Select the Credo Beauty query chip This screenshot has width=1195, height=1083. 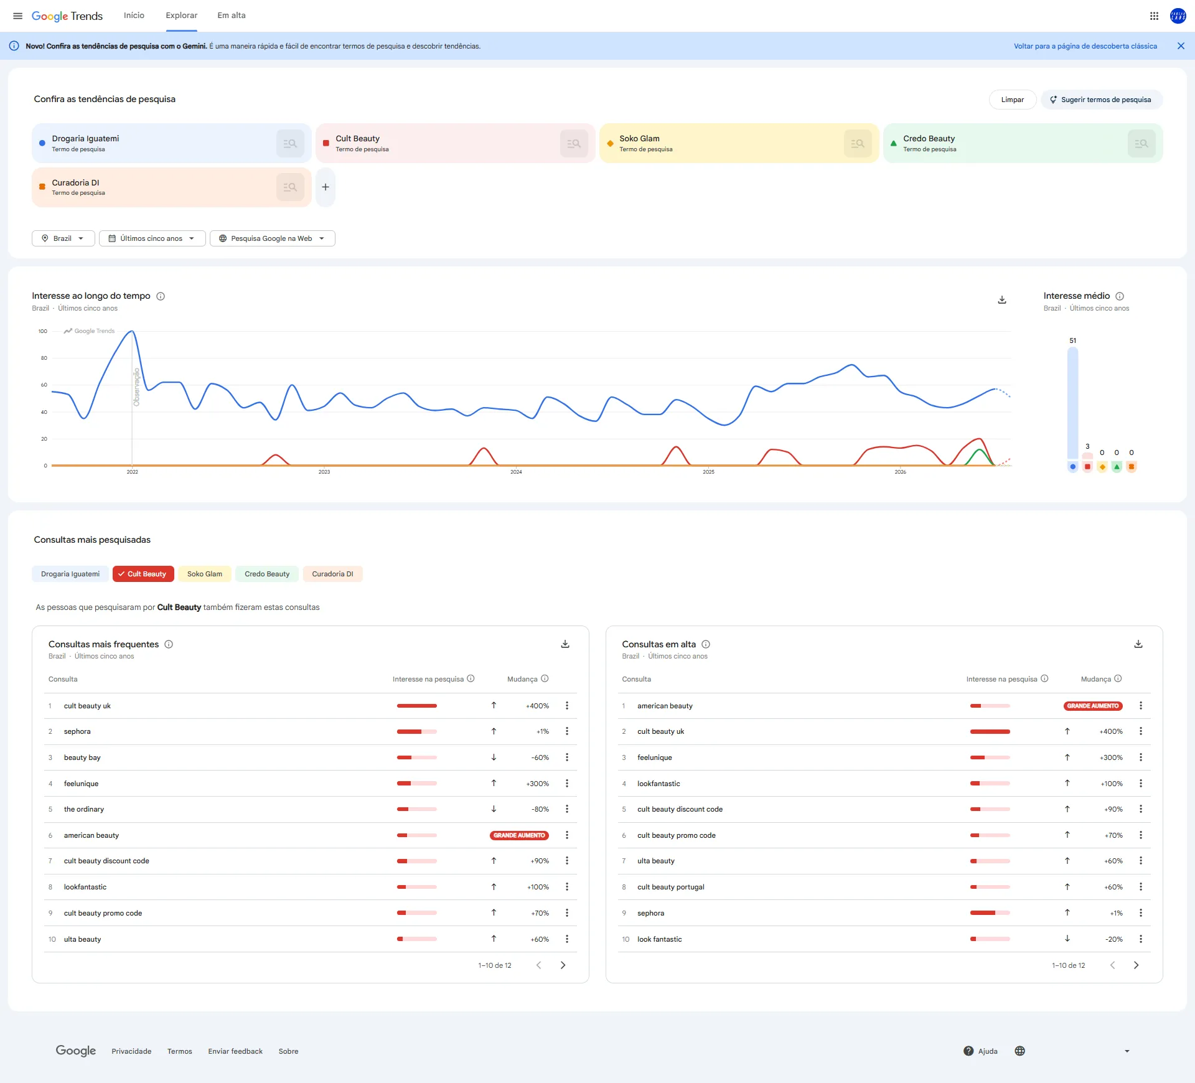(267, 574)
